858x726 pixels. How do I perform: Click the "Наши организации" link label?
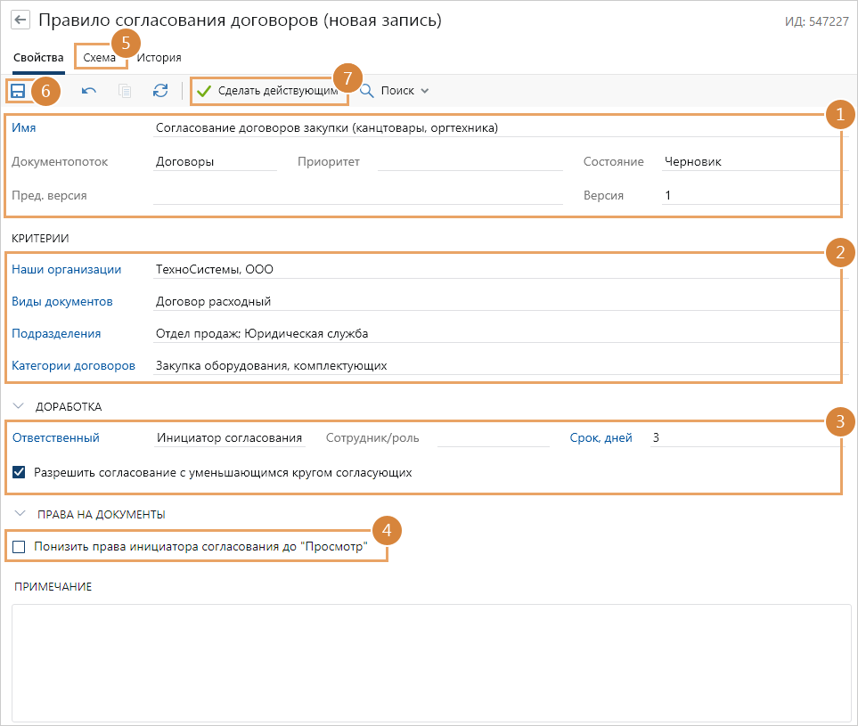[66, 269]
